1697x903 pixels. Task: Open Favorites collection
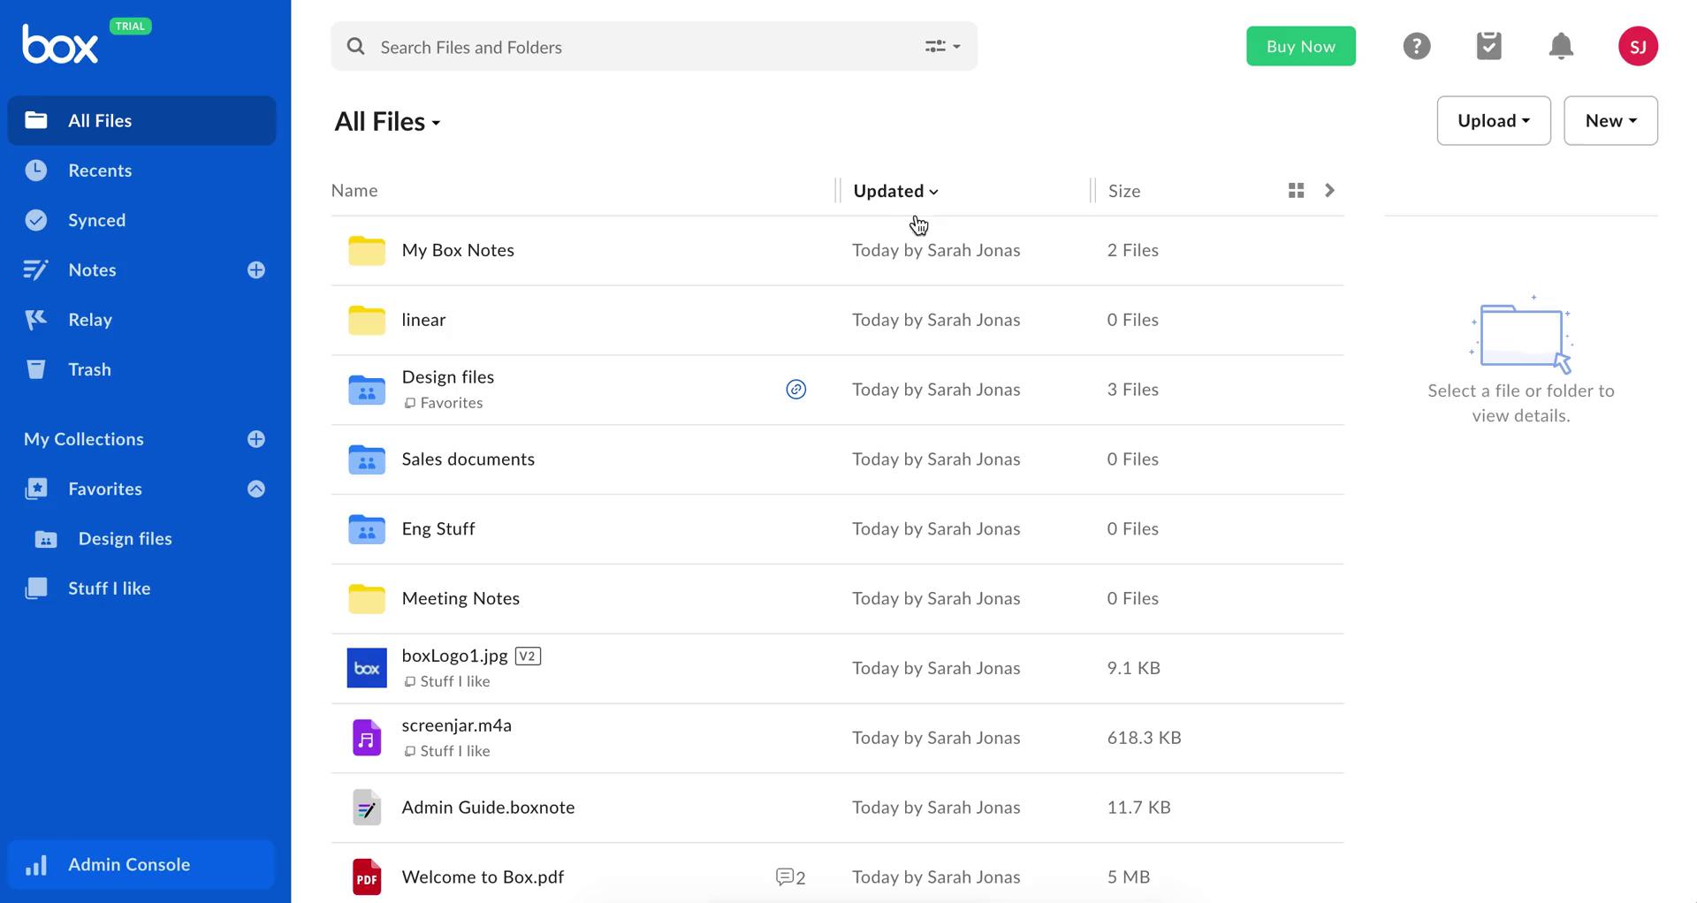(x=105, y=489)
